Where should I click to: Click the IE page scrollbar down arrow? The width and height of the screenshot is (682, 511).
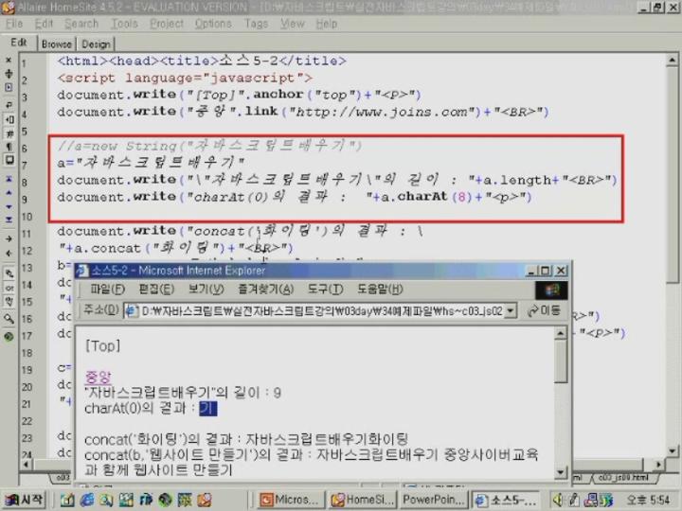560,472
